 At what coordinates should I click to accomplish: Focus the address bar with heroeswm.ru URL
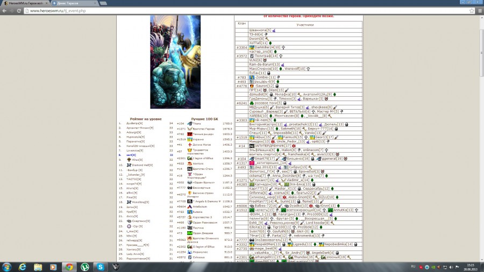(247, 11)
